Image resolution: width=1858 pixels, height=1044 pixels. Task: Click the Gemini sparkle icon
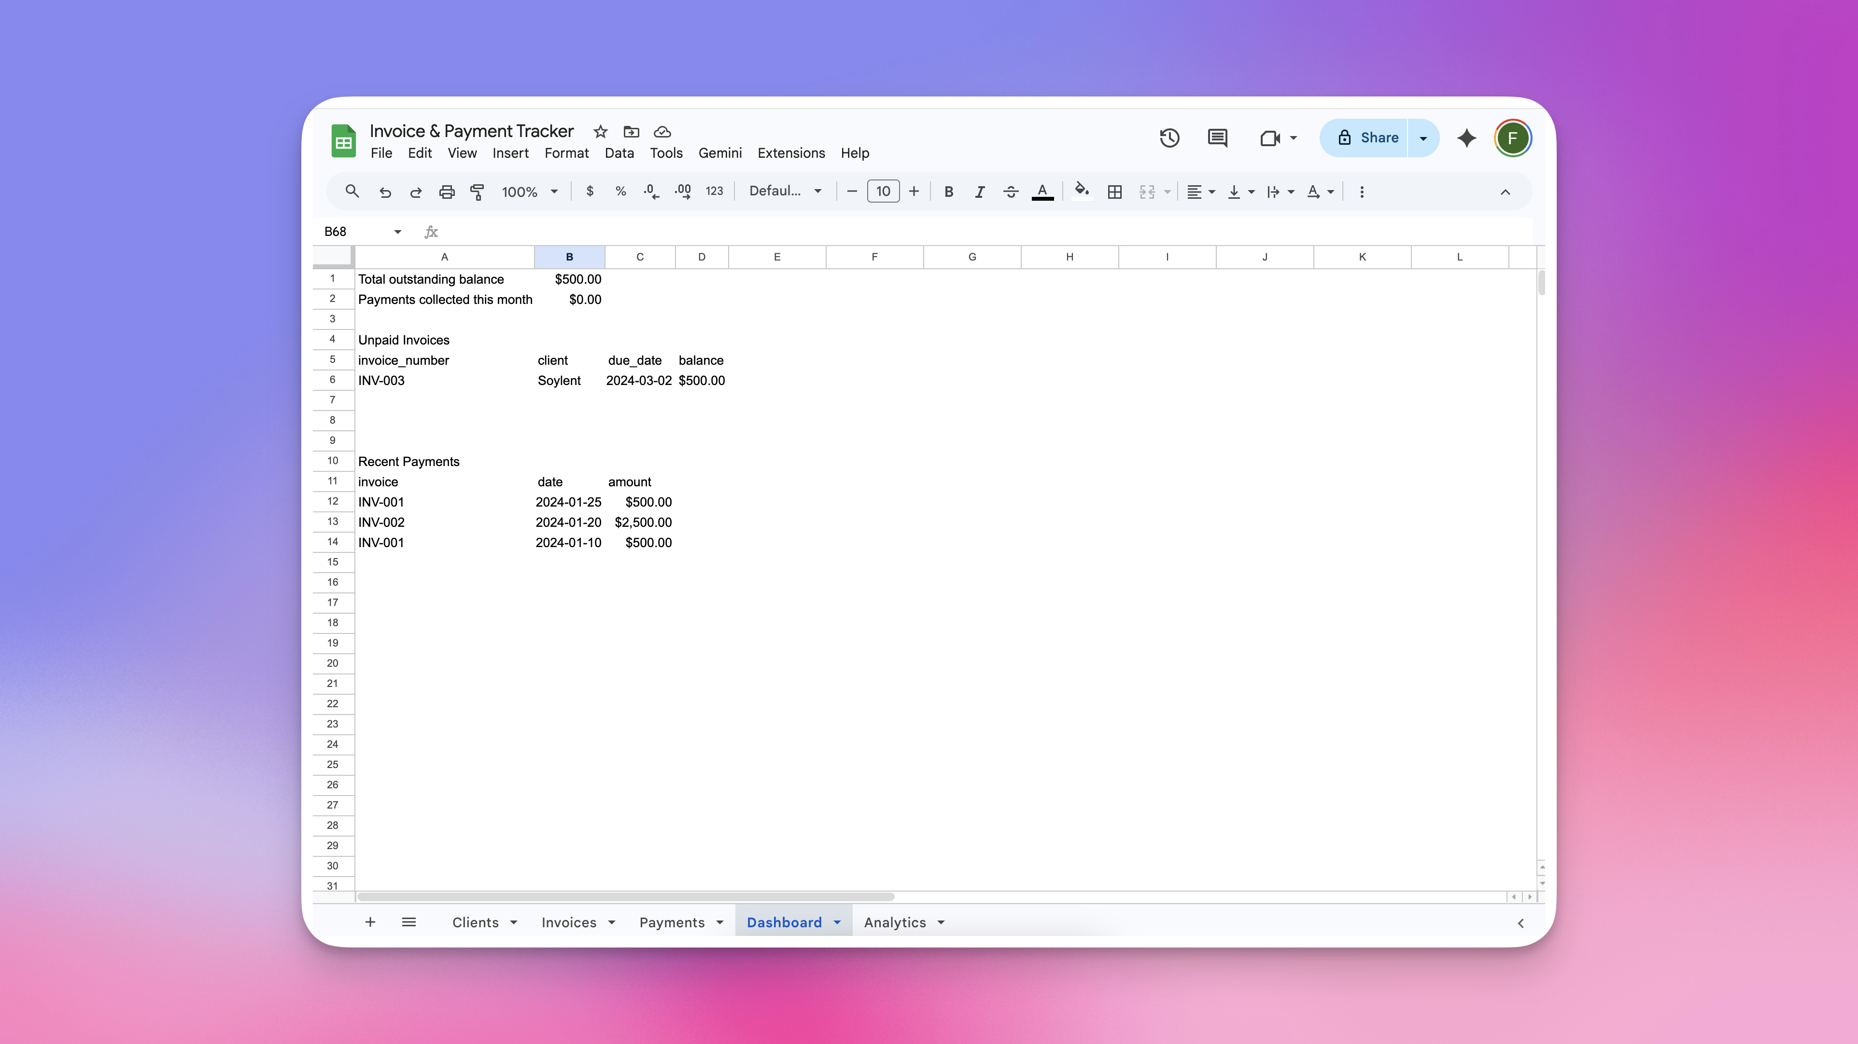(1466, 137)
